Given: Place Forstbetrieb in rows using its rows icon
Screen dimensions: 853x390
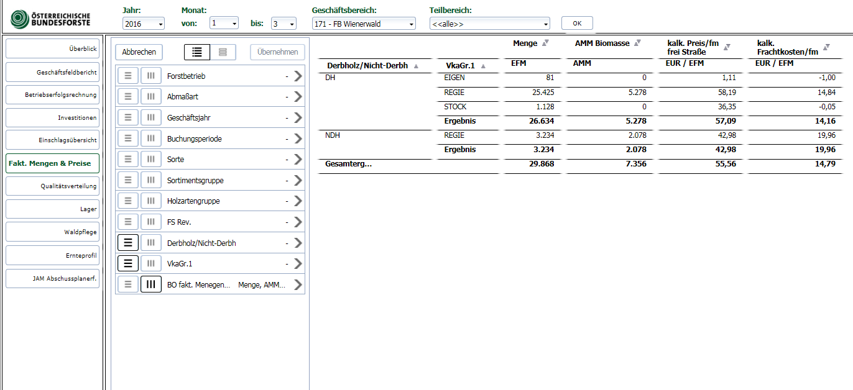Looking at the screenshot, I should pos(128,76).
